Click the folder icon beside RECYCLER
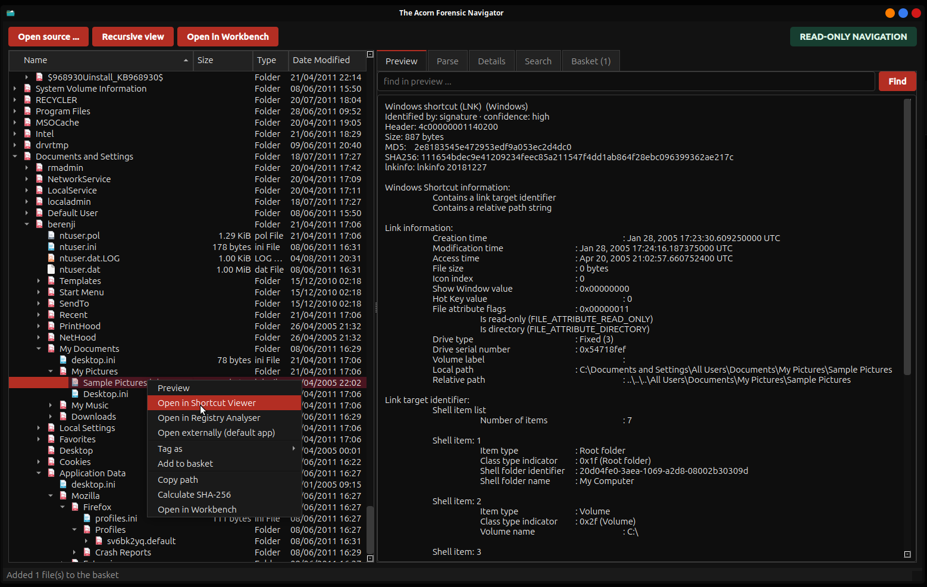 [27, 100]
